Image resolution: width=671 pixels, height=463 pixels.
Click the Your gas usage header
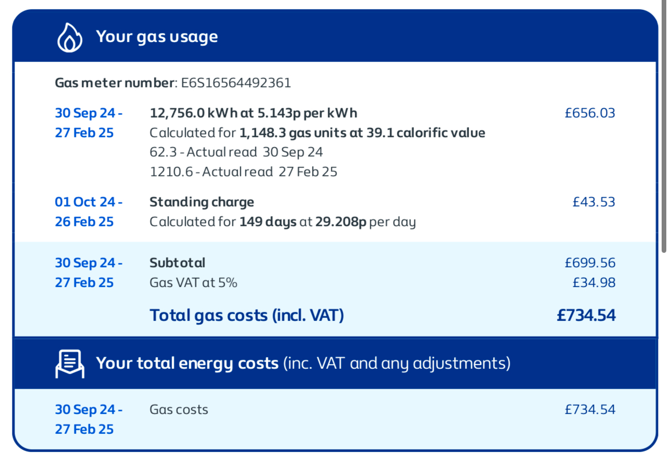[x=157, y=37]
